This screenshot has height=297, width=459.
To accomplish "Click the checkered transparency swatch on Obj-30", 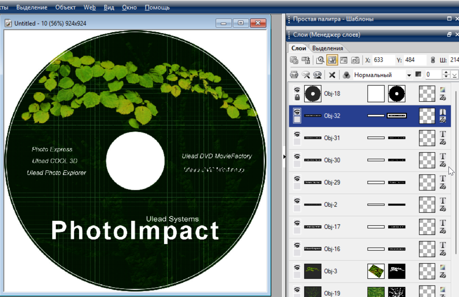I will click(427, 160).
